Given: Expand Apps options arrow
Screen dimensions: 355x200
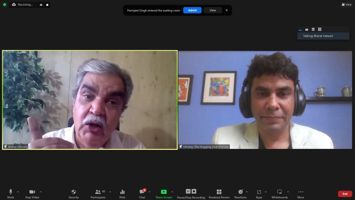Looking at the screenshot, I should pyautogui.click(x=266, y=192).
